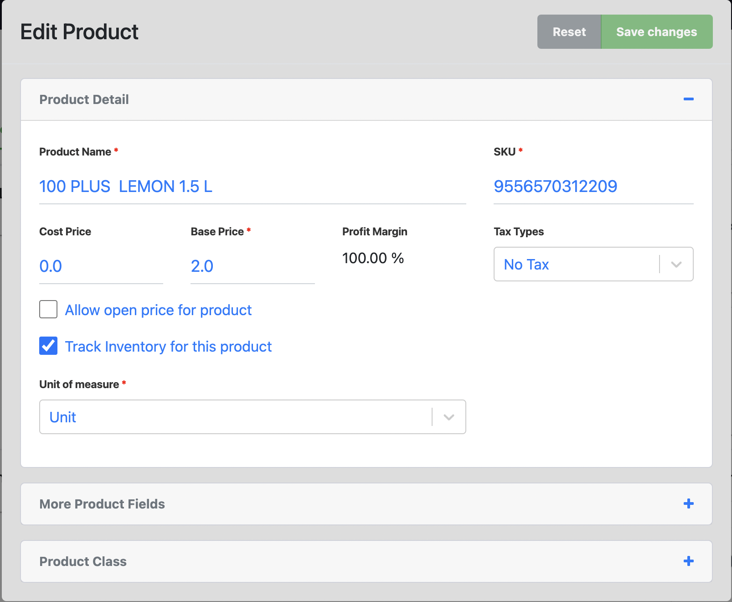Click the Cost Price label
This screenshot has height=602, width=732.
coord(65,232)
